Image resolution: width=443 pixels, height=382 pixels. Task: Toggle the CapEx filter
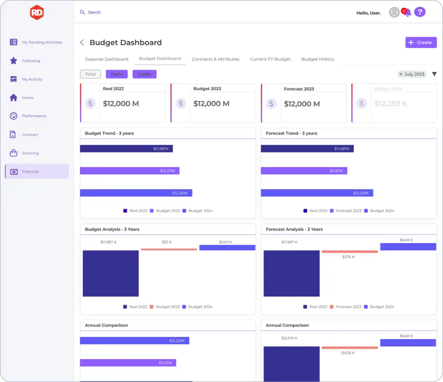click(144, 74)
